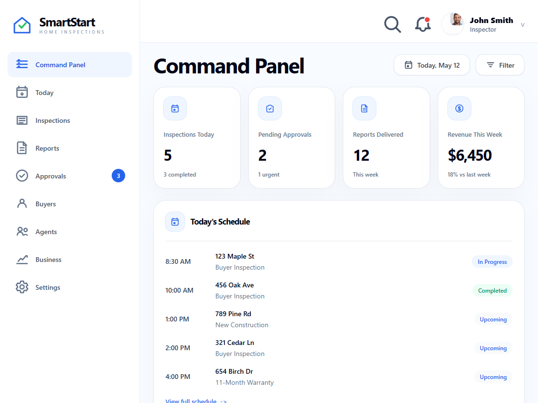
Task: Click the Upcoming badge for 654 Birch Dr
Action: coord(493,377)
